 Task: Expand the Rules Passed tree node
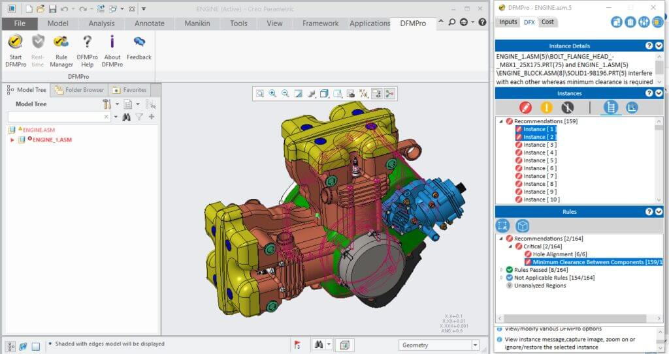(x=502, y=270)
